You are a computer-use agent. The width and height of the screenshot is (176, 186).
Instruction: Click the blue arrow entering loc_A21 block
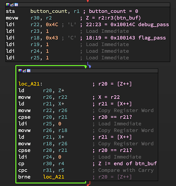[89, 65]
